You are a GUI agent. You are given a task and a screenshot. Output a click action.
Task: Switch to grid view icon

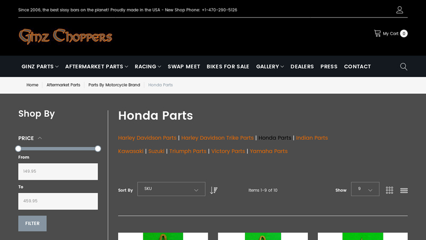tap(389, 190)
